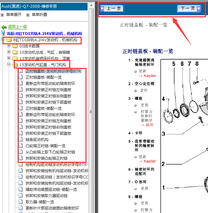Click open folder icon of 15发动机气缸盖
The image size is (208, 213).
15,65
